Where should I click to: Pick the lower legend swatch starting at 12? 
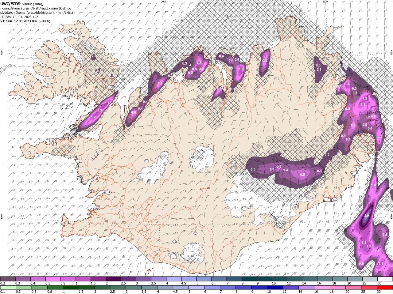pos(290,288)
